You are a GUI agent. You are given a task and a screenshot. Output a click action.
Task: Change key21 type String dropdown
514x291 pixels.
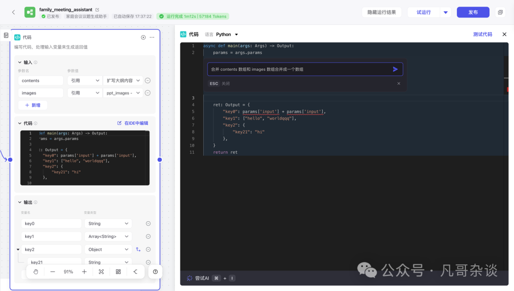click(108, 262)
